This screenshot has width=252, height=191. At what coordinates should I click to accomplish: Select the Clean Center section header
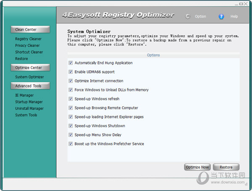click(x=30, y=29)
